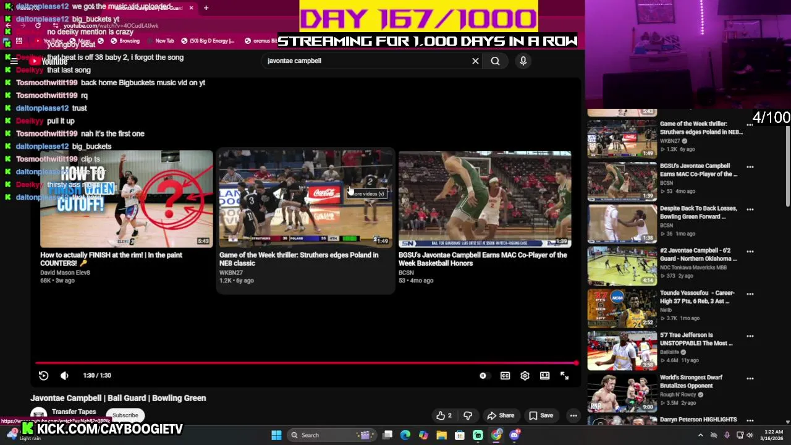791x445 pixels.
Task: Enter full screen mode
Action: tap(564, 376)
